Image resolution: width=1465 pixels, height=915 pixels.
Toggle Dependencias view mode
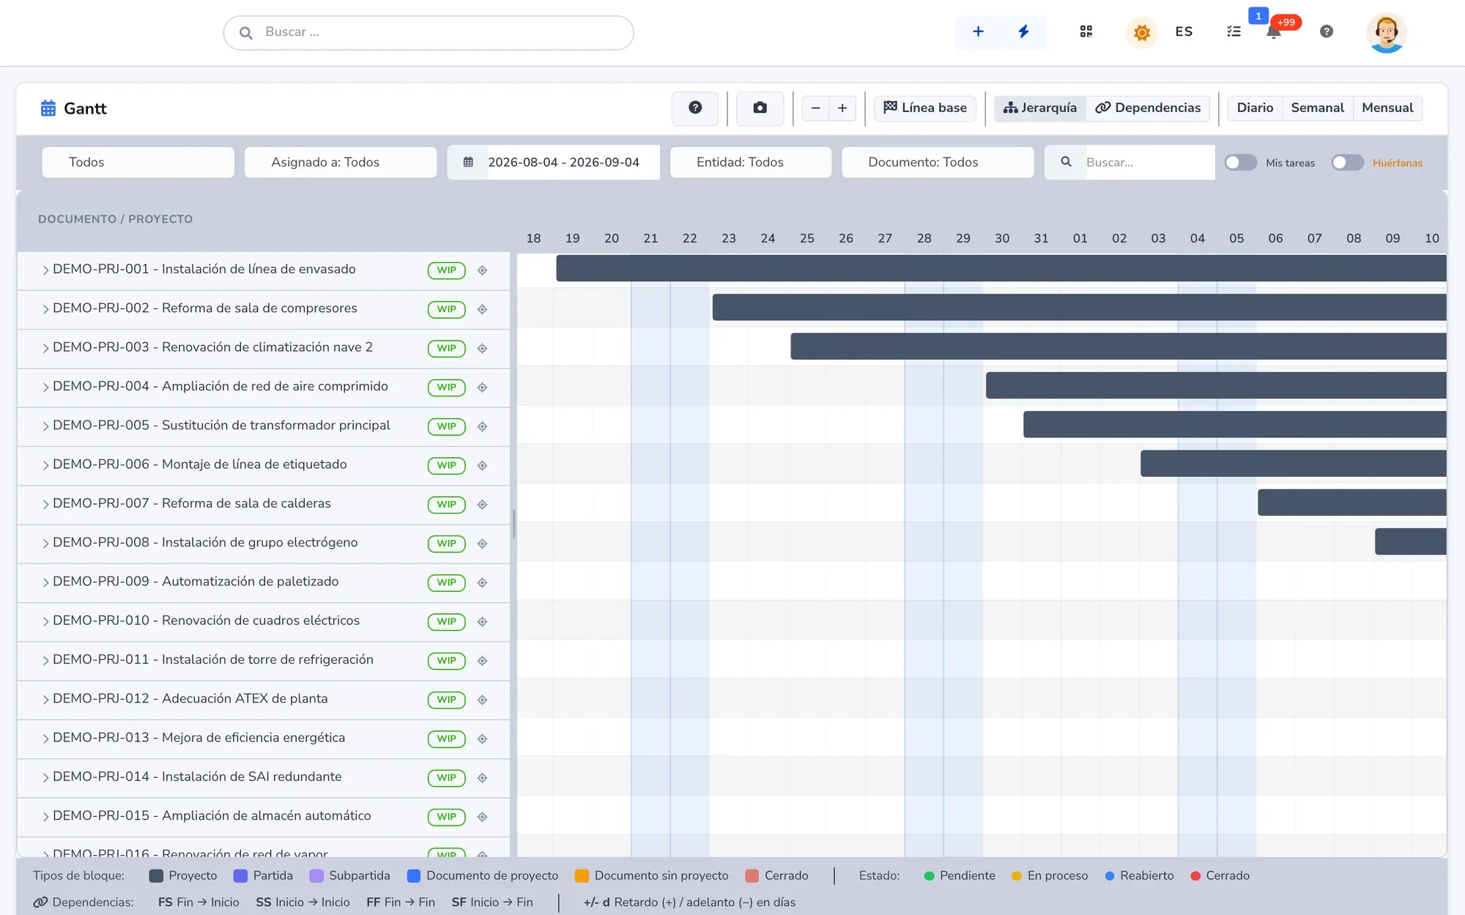[x=1148, y=108]
